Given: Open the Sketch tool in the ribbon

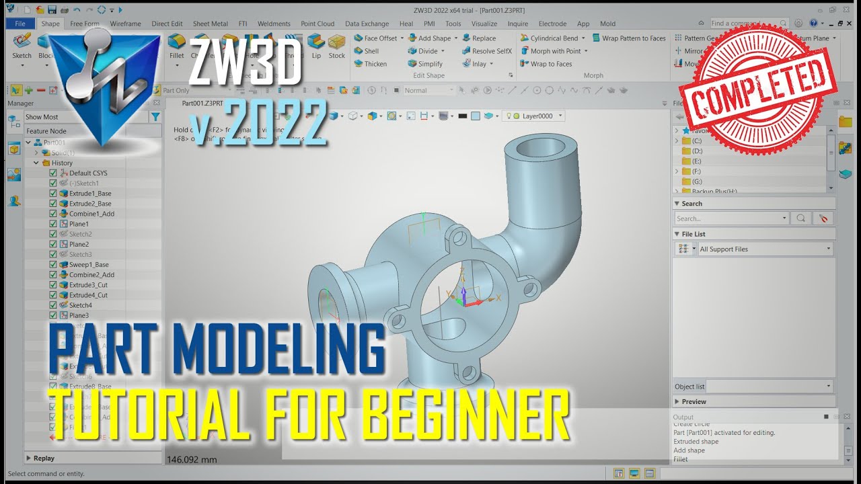Looking at the screenshot, I should point(22,46).
